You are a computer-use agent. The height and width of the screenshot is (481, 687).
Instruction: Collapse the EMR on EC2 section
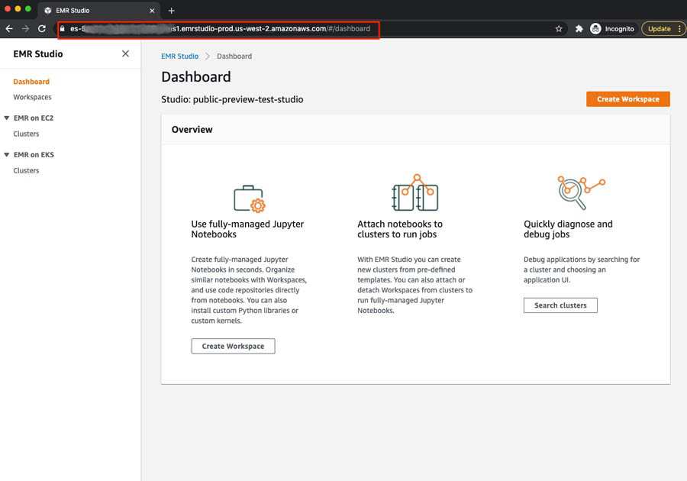[7, 118]
